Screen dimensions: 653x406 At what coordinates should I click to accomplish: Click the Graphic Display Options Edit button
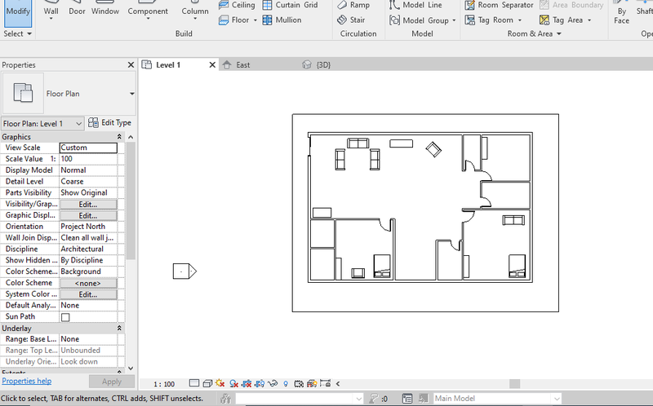tap(88, 215)
